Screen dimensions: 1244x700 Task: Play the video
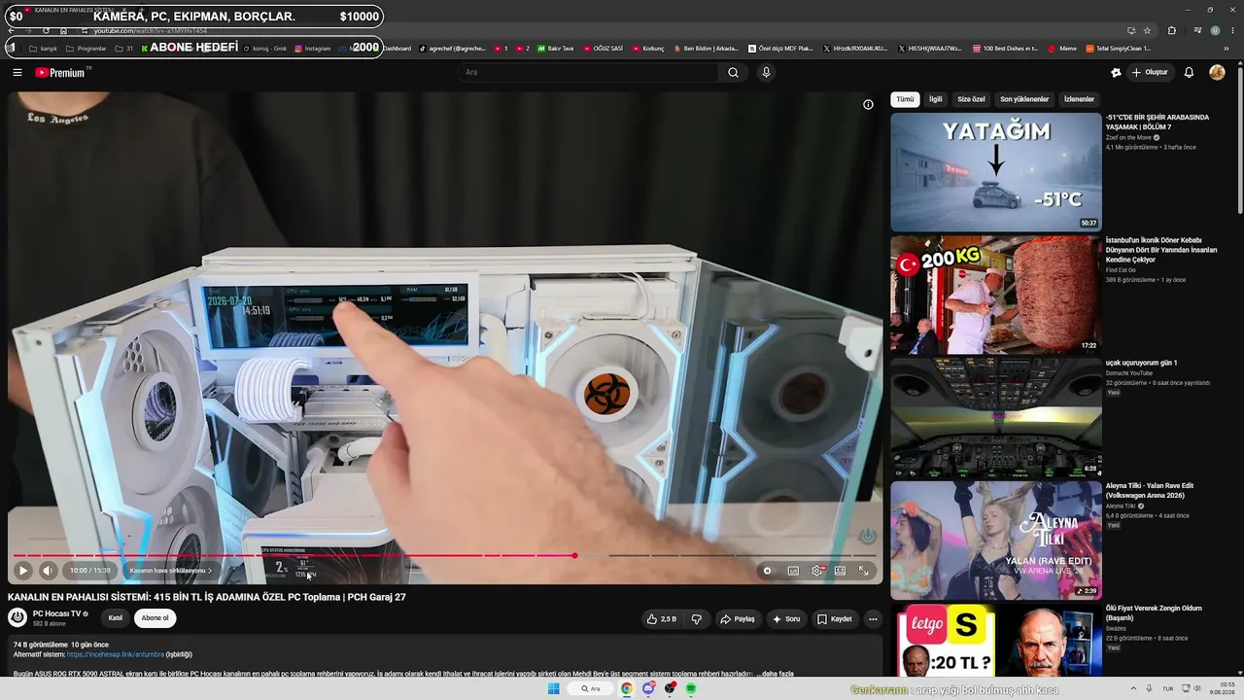23,571
